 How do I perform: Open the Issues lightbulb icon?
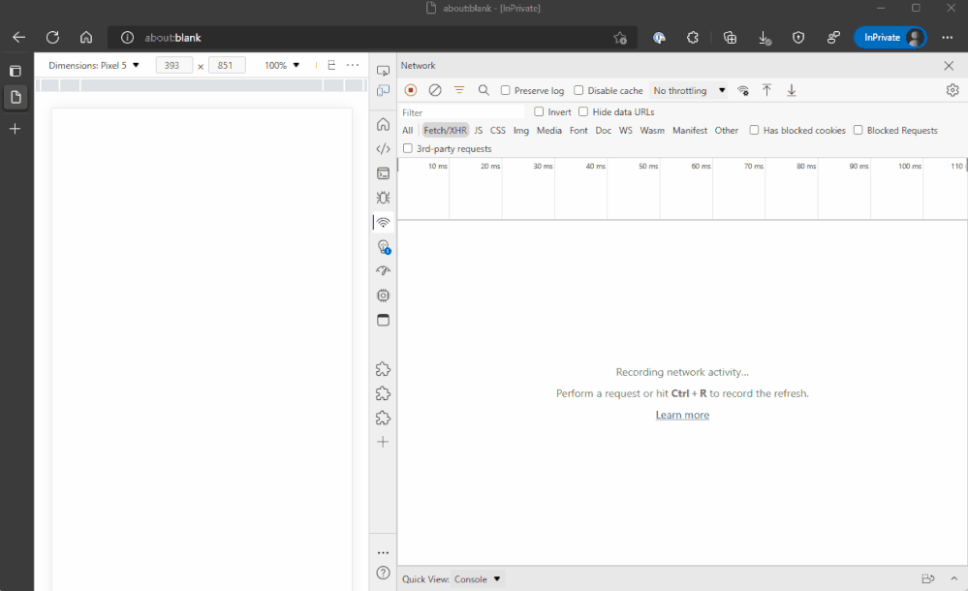click(384, 247)
